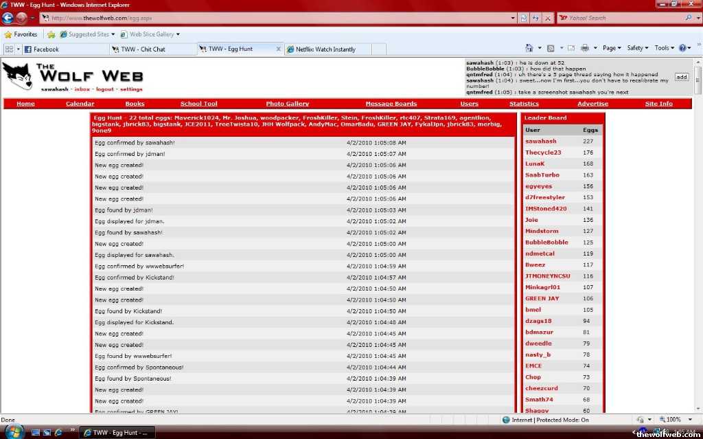Open the Home page toolbar icon
This screenshot has width=703, height=439.
click(x=529, y=48)
